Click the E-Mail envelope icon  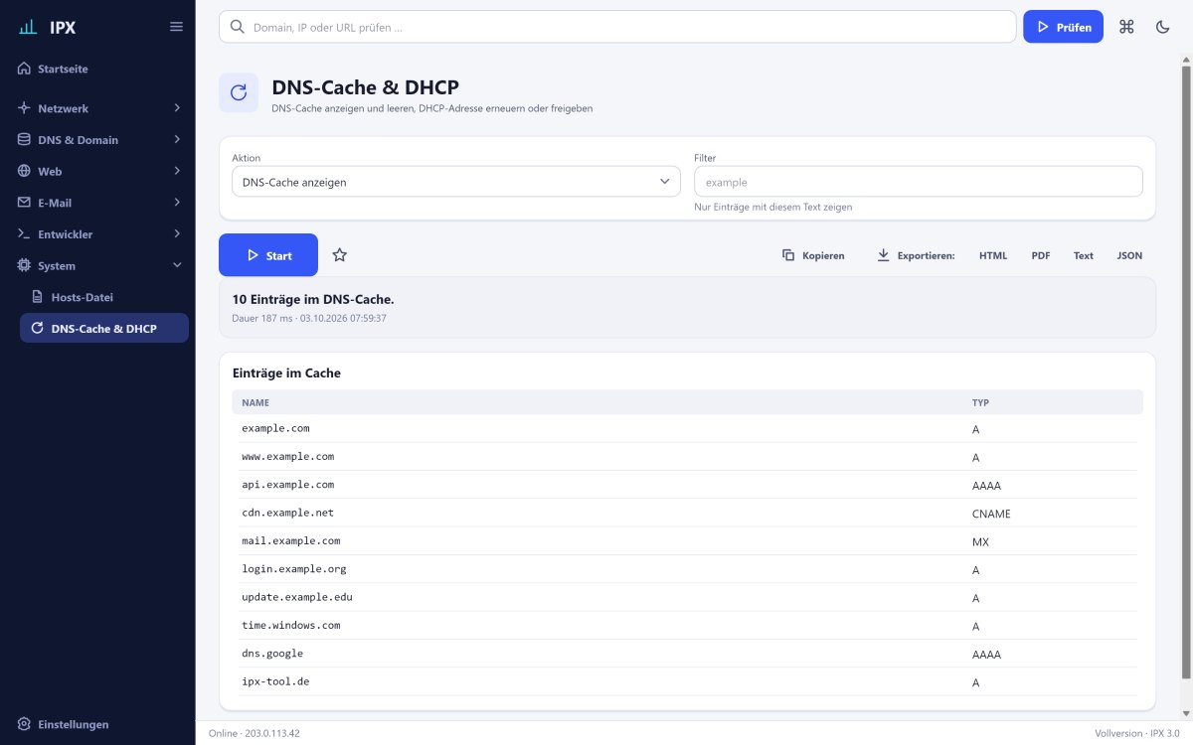[24, 203]
